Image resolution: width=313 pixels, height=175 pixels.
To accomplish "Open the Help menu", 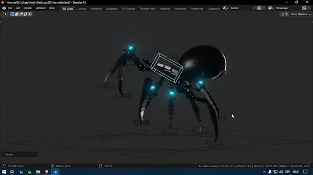I will (x=52, y=8).
